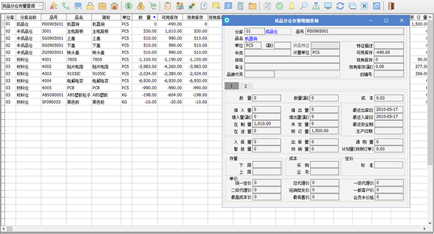Expand the 货品分仓存量查询 dropdown
Screen dimensions: 434x234
pyautogui.click(x=40, y=6)
